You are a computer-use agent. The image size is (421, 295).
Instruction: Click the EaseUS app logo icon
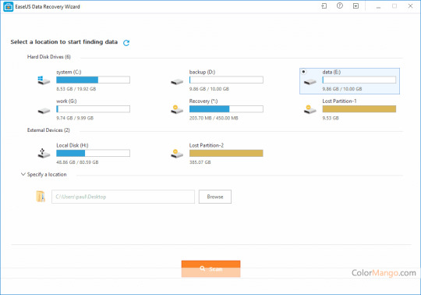pos(9,7)
